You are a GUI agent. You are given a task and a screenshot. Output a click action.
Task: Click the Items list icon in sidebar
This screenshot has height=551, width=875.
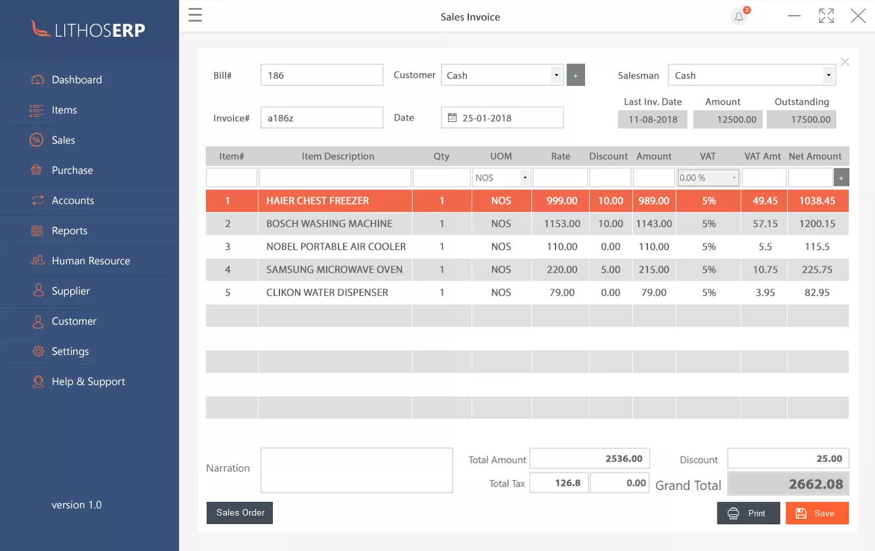37,110
